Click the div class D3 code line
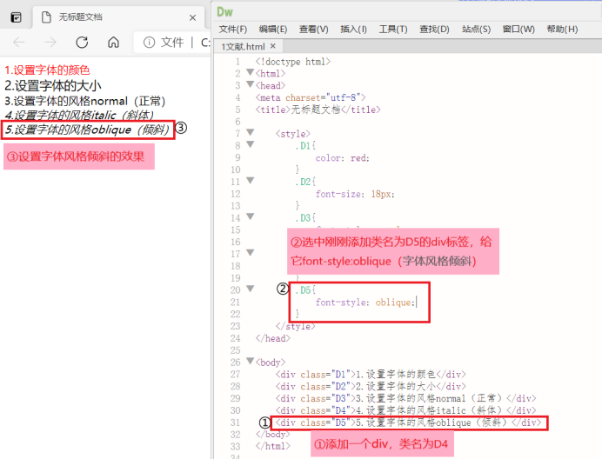 pos(405,398)
